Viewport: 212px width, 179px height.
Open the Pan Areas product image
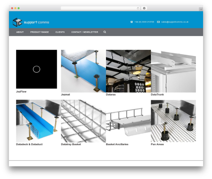tap(173, 121)
